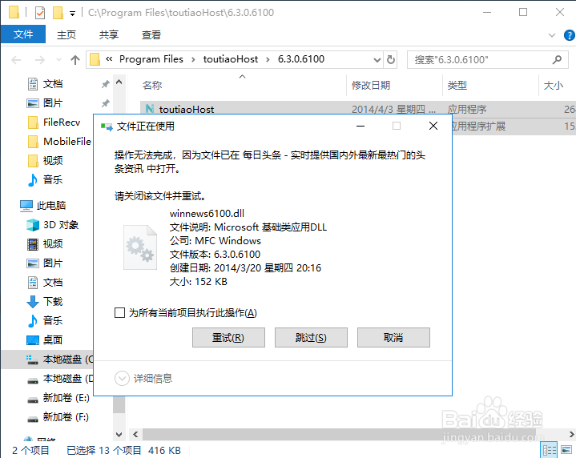Image resolution: width=576 pixels, height=458 pixels.
Task: Open quick access 视频 folder
Action: pos(53,160)
